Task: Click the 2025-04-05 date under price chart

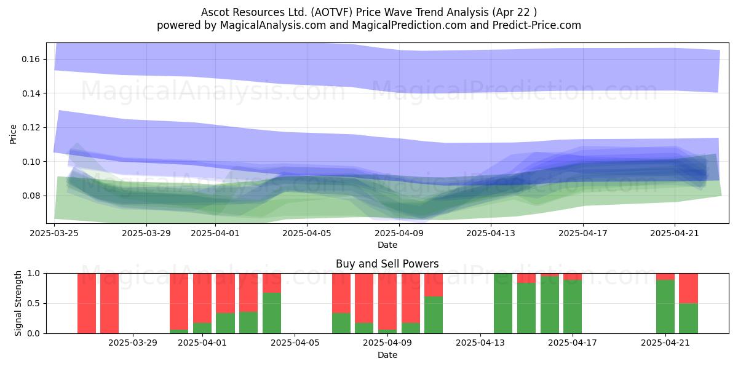Action: (x=307, y=234)
